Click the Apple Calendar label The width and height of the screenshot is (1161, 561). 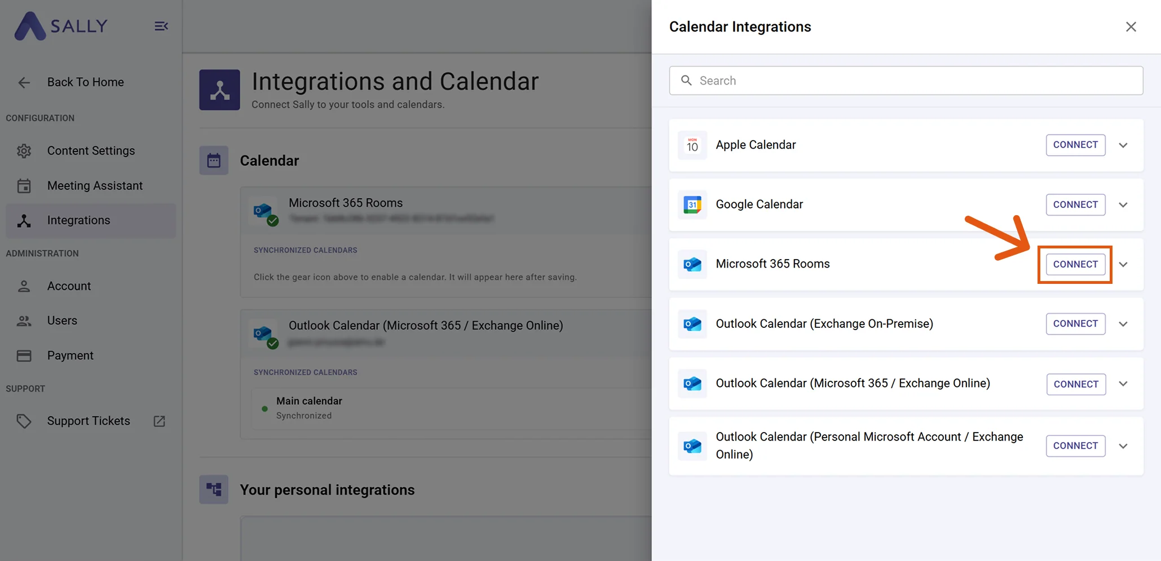(756, 145)
